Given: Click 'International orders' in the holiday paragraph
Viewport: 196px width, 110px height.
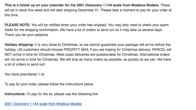Looking at the screenshot, I should point(155,55).
